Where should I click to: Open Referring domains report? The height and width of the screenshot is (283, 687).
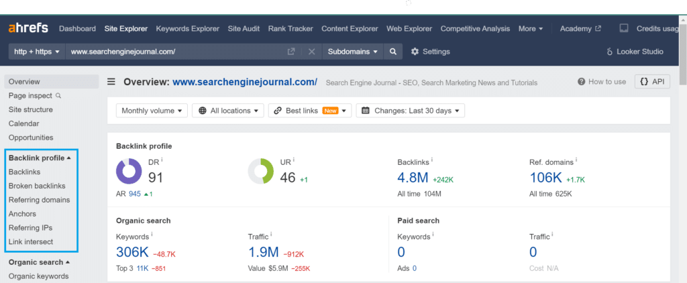click(x=39, y=200)
